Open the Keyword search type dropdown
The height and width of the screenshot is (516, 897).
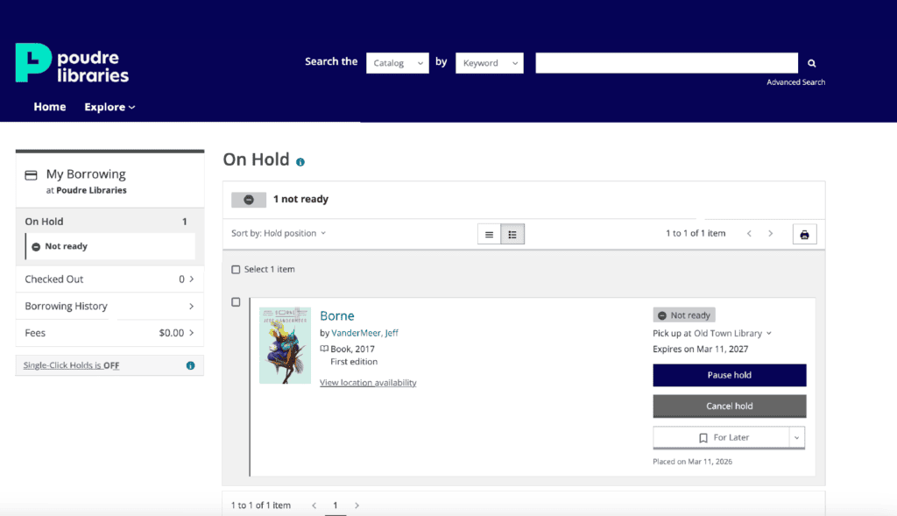(489, 63)
